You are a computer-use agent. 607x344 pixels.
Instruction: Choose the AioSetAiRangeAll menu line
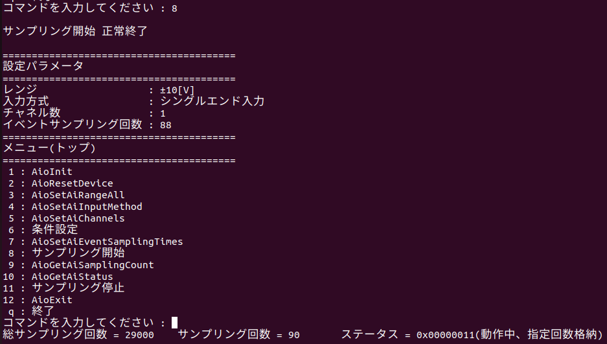[x=78, y=195]
